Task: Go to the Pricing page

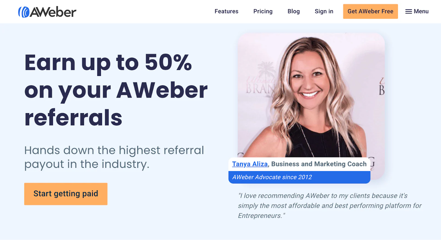Action: click(x=263, y=11)
